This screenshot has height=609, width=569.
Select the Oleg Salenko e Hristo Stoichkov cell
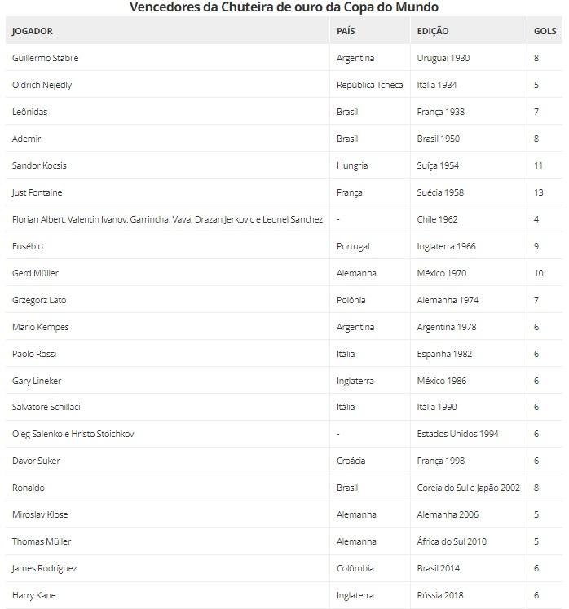pyautogui.click(x=73, y=434)
